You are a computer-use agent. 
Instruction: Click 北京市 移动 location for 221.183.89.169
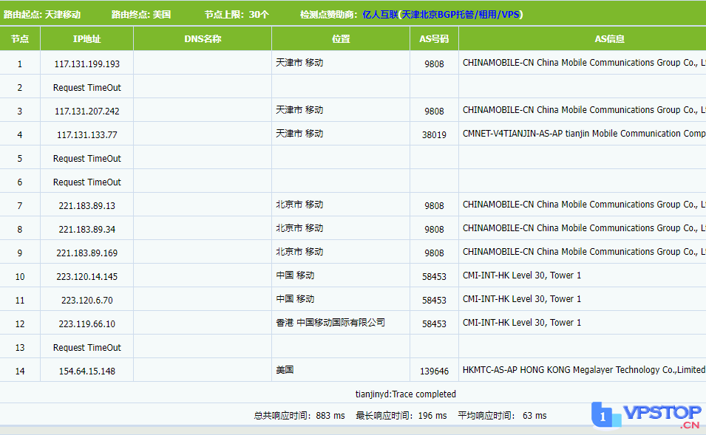point(299,251)
